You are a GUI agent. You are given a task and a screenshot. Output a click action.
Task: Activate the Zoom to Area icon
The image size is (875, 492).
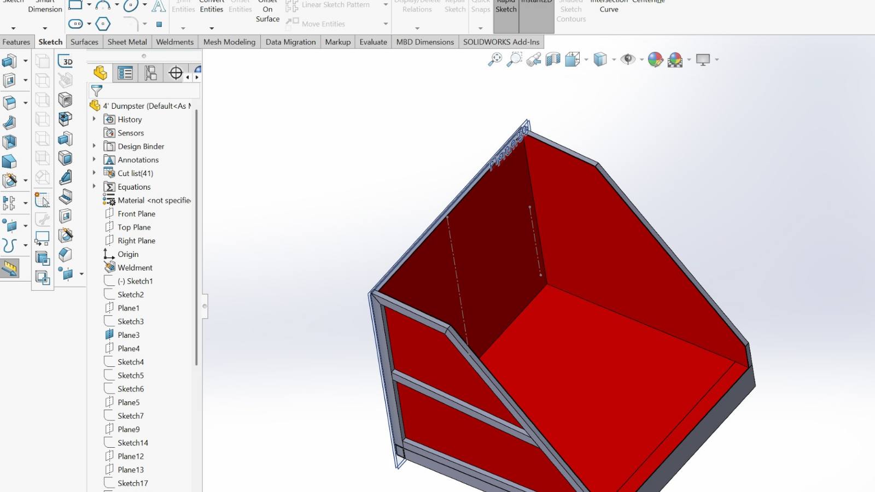pos(514,59)
